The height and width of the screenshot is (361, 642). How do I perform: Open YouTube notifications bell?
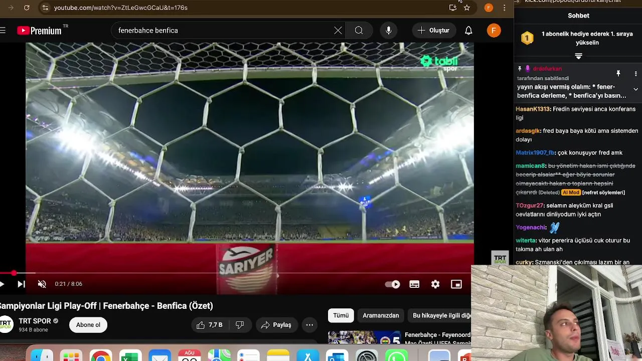pyautogui.click(x=468, y=31)
